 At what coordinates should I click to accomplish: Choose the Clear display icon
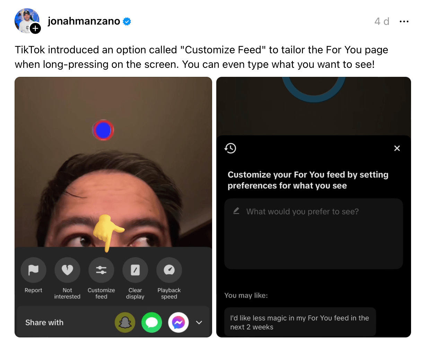pyautogui.click(x=135, y=270)
